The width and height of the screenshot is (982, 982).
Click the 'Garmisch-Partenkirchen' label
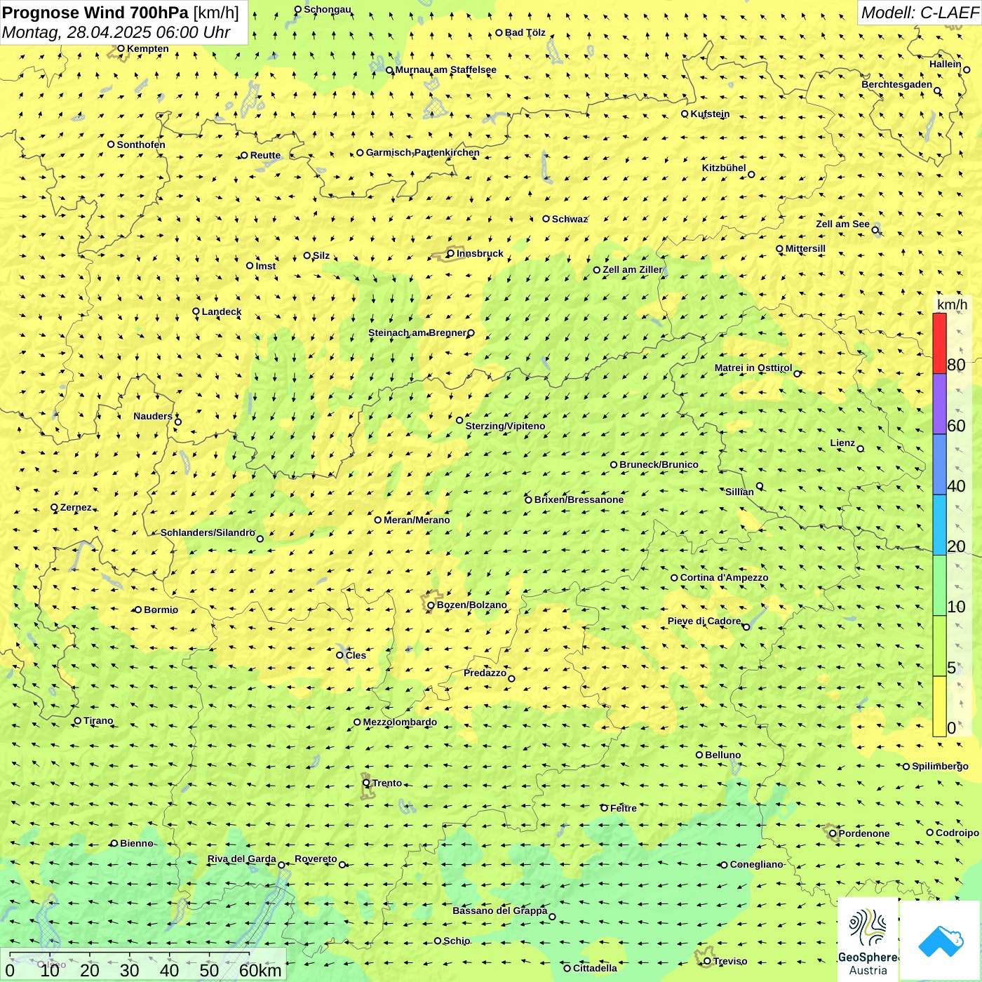423,152
